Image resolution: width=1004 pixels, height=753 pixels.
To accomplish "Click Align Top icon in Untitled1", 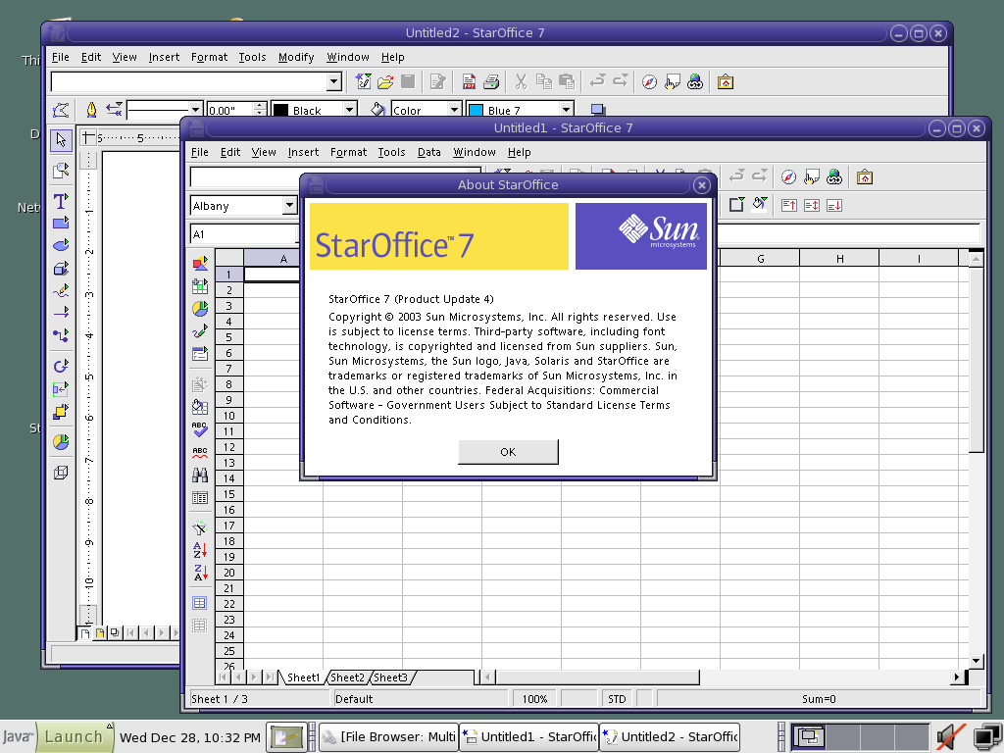I will click(789, 205).
